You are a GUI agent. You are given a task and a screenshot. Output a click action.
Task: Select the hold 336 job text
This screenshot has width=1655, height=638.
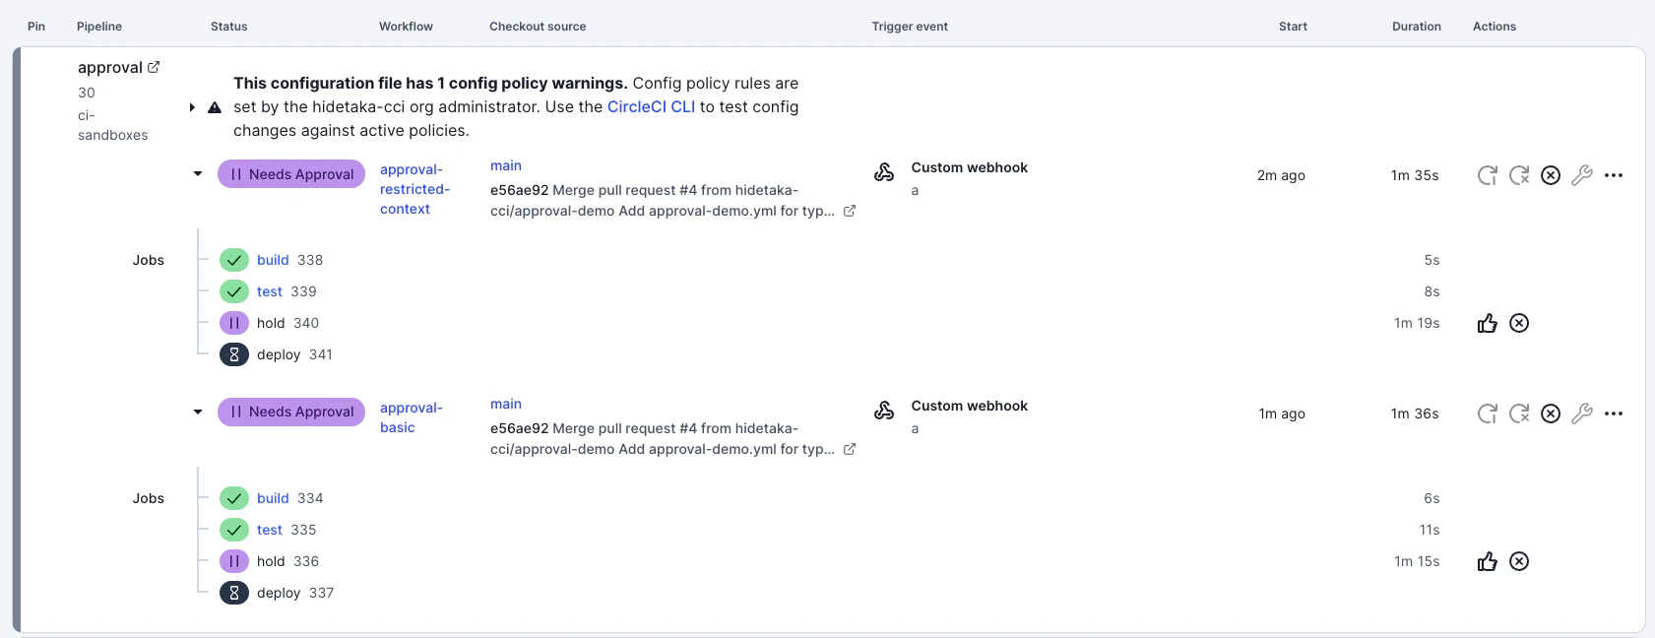[x=287, y=561]
